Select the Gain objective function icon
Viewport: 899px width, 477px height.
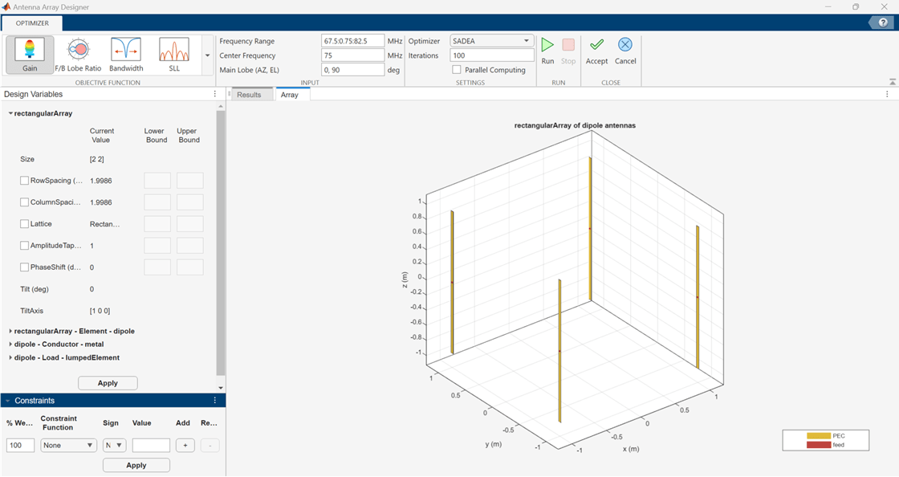(29, 53)
